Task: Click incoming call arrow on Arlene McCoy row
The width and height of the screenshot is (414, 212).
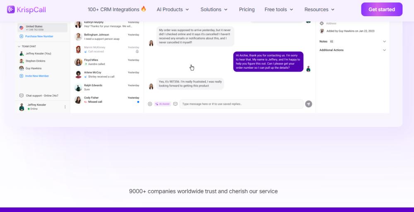Action: pyautogui.click(x=86, y=77)
